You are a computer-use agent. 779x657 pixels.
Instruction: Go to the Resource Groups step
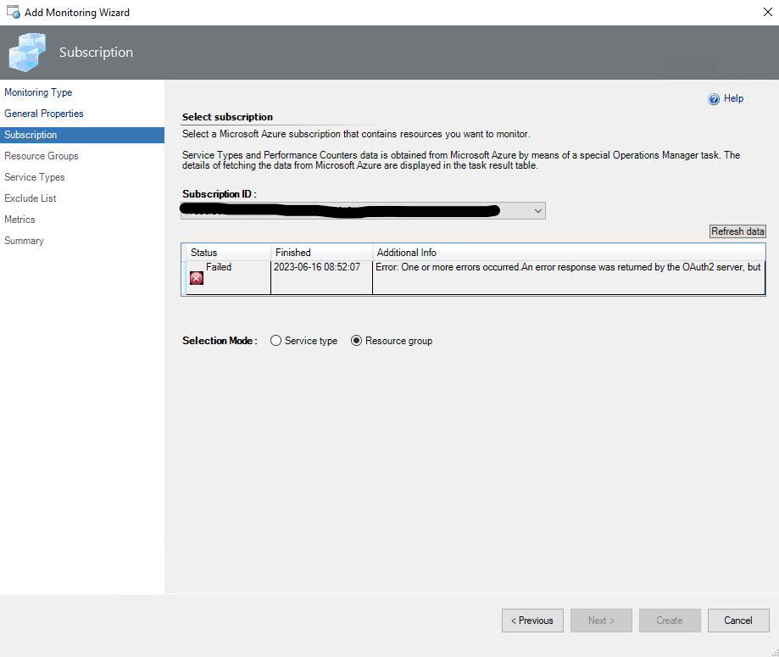click(41, 155)
